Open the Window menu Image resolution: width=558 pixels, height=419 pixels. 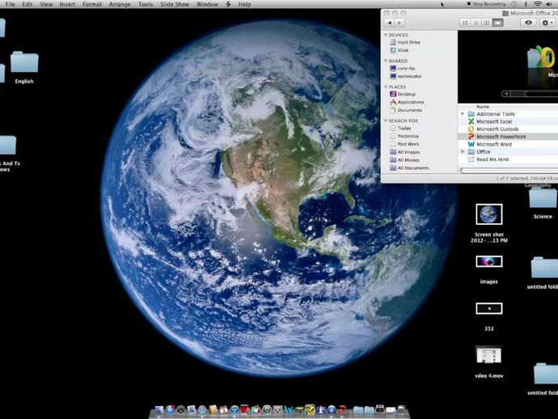tap(207, 4)
